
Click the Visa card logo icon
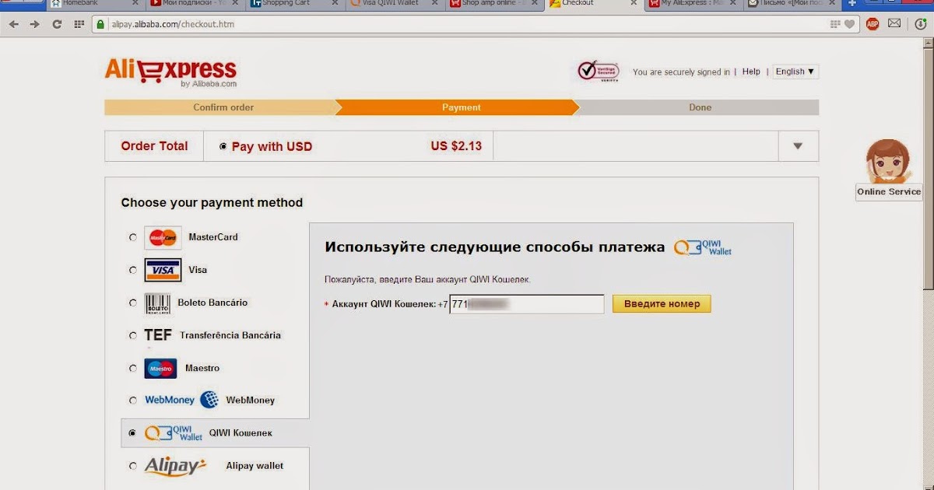(163, 270)
